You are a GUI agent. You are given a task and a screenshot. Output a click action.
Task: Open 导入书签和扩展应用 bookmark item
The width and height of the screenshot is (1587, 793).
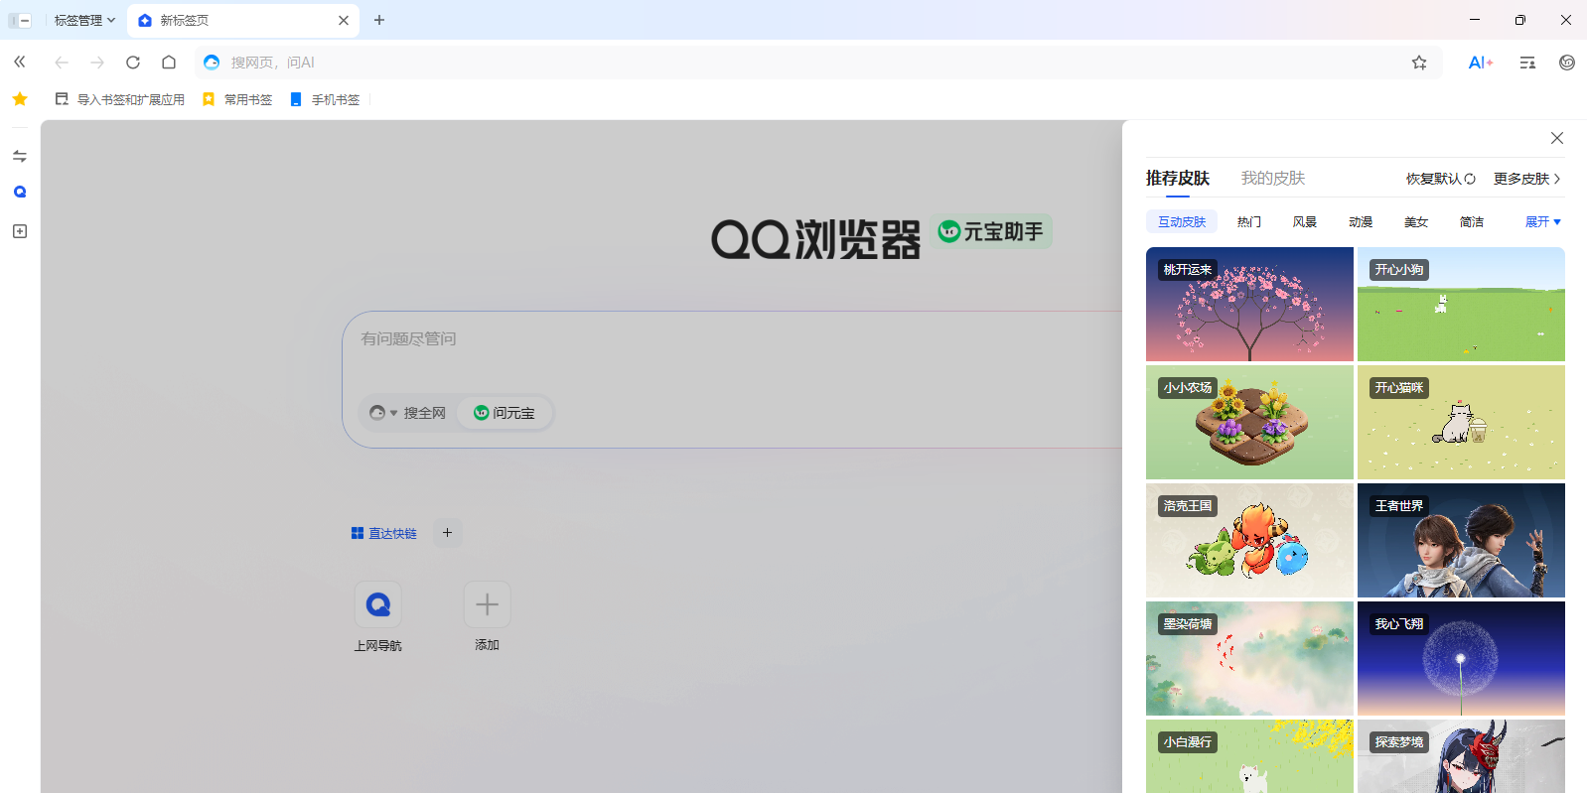120,99
